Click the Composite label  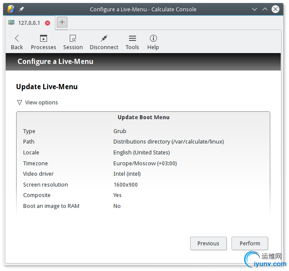[x=37, y=195]
